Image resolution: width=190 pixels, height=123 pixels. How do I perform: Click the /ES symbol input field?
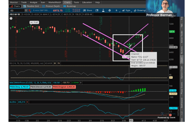point(17,10)
